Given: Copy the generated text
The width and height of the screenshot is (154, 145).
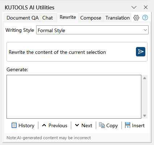Looking at the screenshot, I should pyautogui.click(x=108, y=125).
